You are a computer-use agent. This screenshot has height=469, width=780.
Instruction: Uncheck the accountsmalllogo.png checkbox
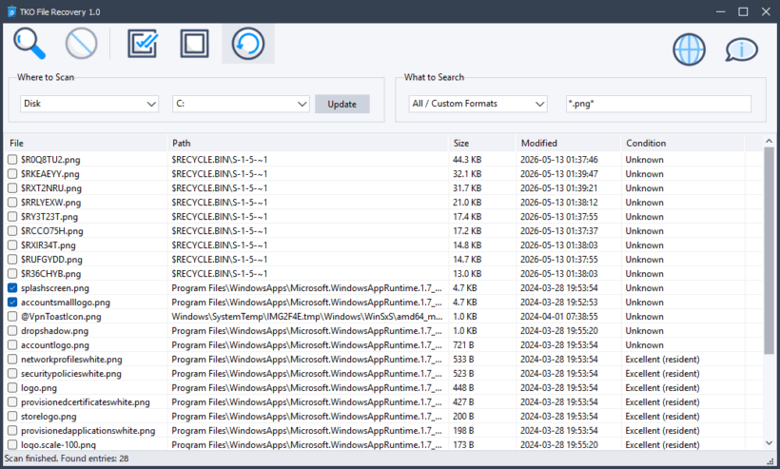pos(12,303)
